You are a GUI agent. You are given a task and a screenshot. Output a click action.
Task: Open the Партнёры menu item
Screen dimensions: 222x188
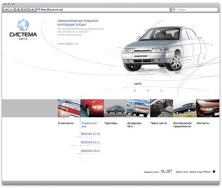click(111, 123)
